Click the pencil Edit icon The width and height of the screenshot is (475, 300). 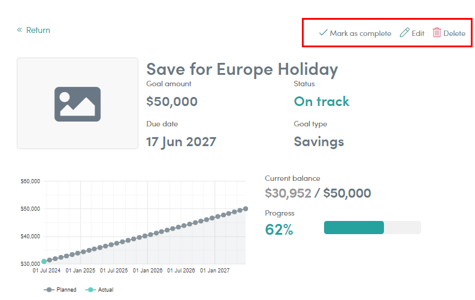404,32
